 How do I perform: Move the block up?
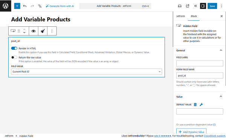24,29
